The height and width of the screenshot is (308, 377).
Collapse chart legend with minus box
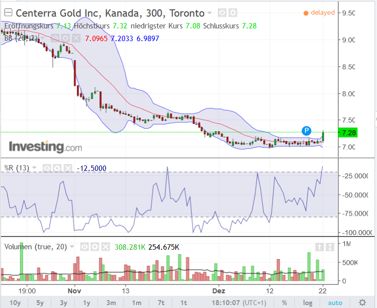[x=7, y=13]
